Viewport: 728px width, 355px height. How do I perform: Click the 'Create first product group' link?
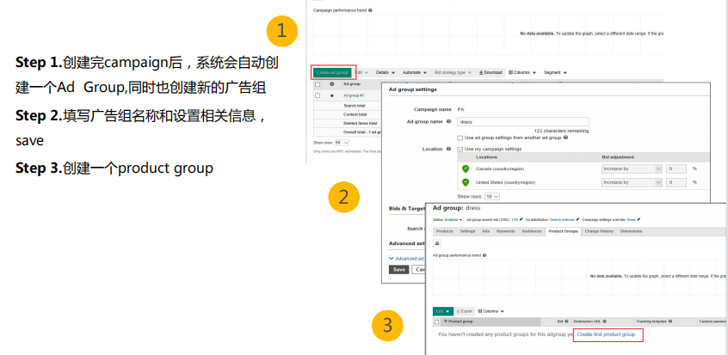coord(606,334)
